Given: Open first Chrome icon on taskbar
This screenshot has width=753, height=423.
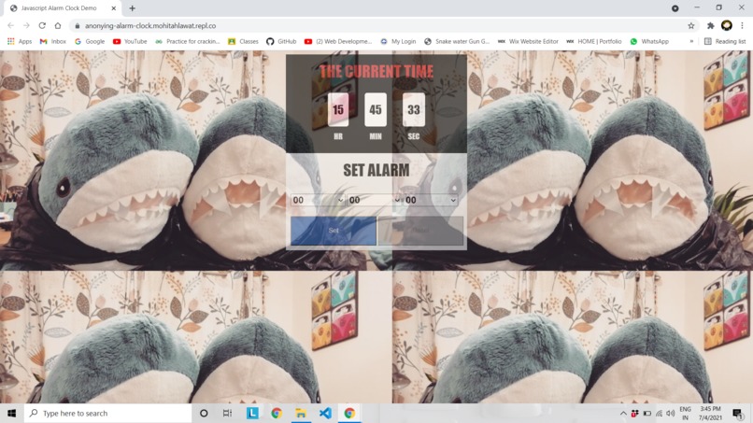Looking at the screenshot, I should pyautogui.click(x=277, y=413).
